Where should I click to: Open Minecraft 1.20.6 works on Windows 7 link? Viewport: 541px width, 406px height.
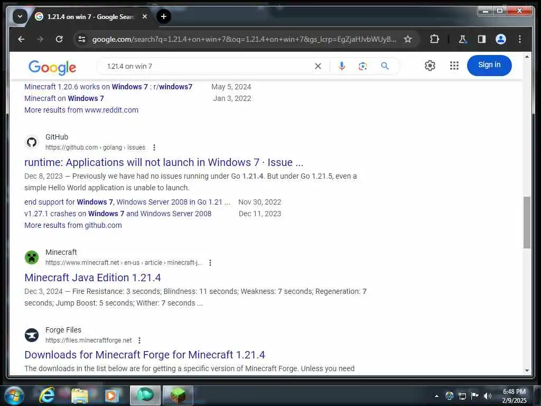(108, 87)
